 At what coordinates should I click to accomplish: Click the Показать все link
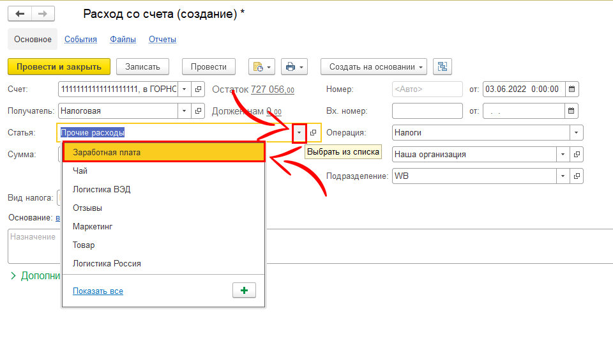(x=98, y=291)
